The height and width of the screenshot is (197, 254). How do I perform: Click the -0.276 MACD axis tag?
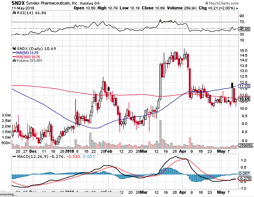[x=244, y=178]
